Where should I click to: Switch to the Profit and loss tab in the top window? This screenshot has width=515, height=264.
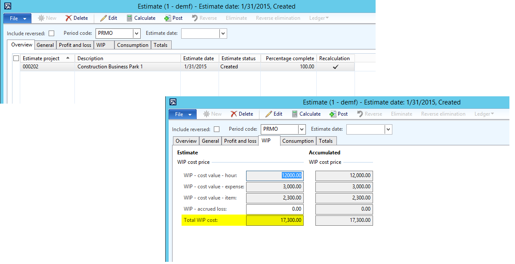click(75, 45)
